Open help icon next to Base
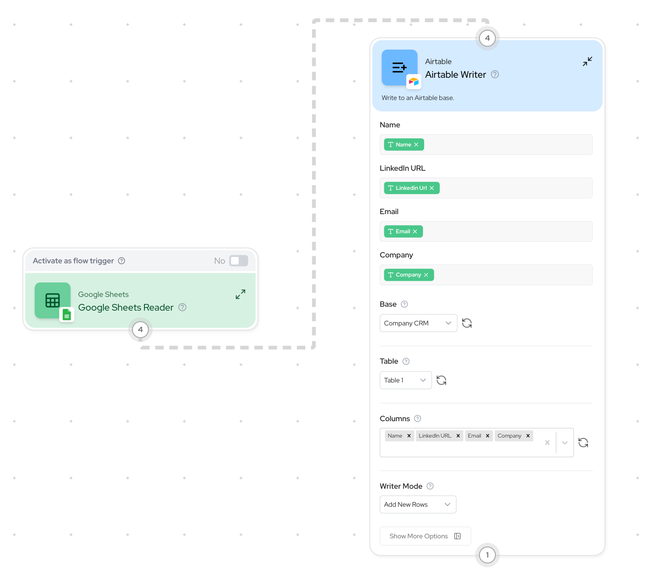 point(405,304)
